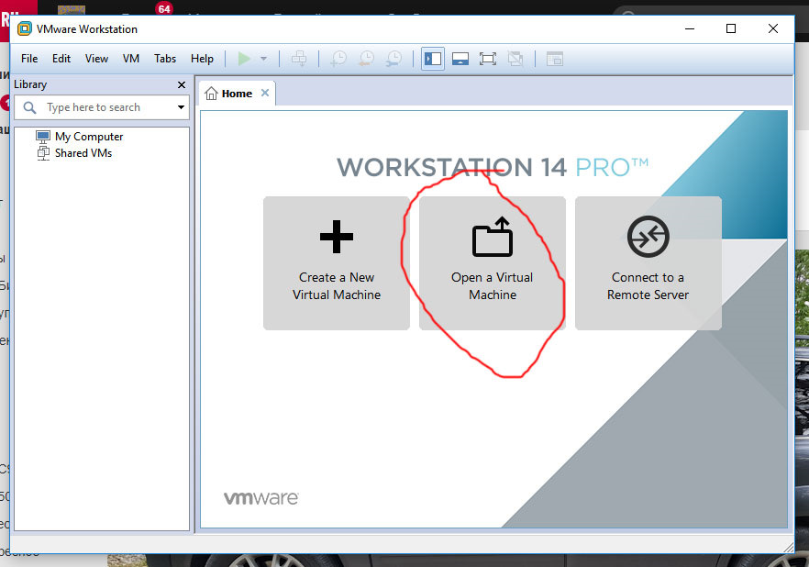Click the console view toolbar icon

(x=555, y=59)
